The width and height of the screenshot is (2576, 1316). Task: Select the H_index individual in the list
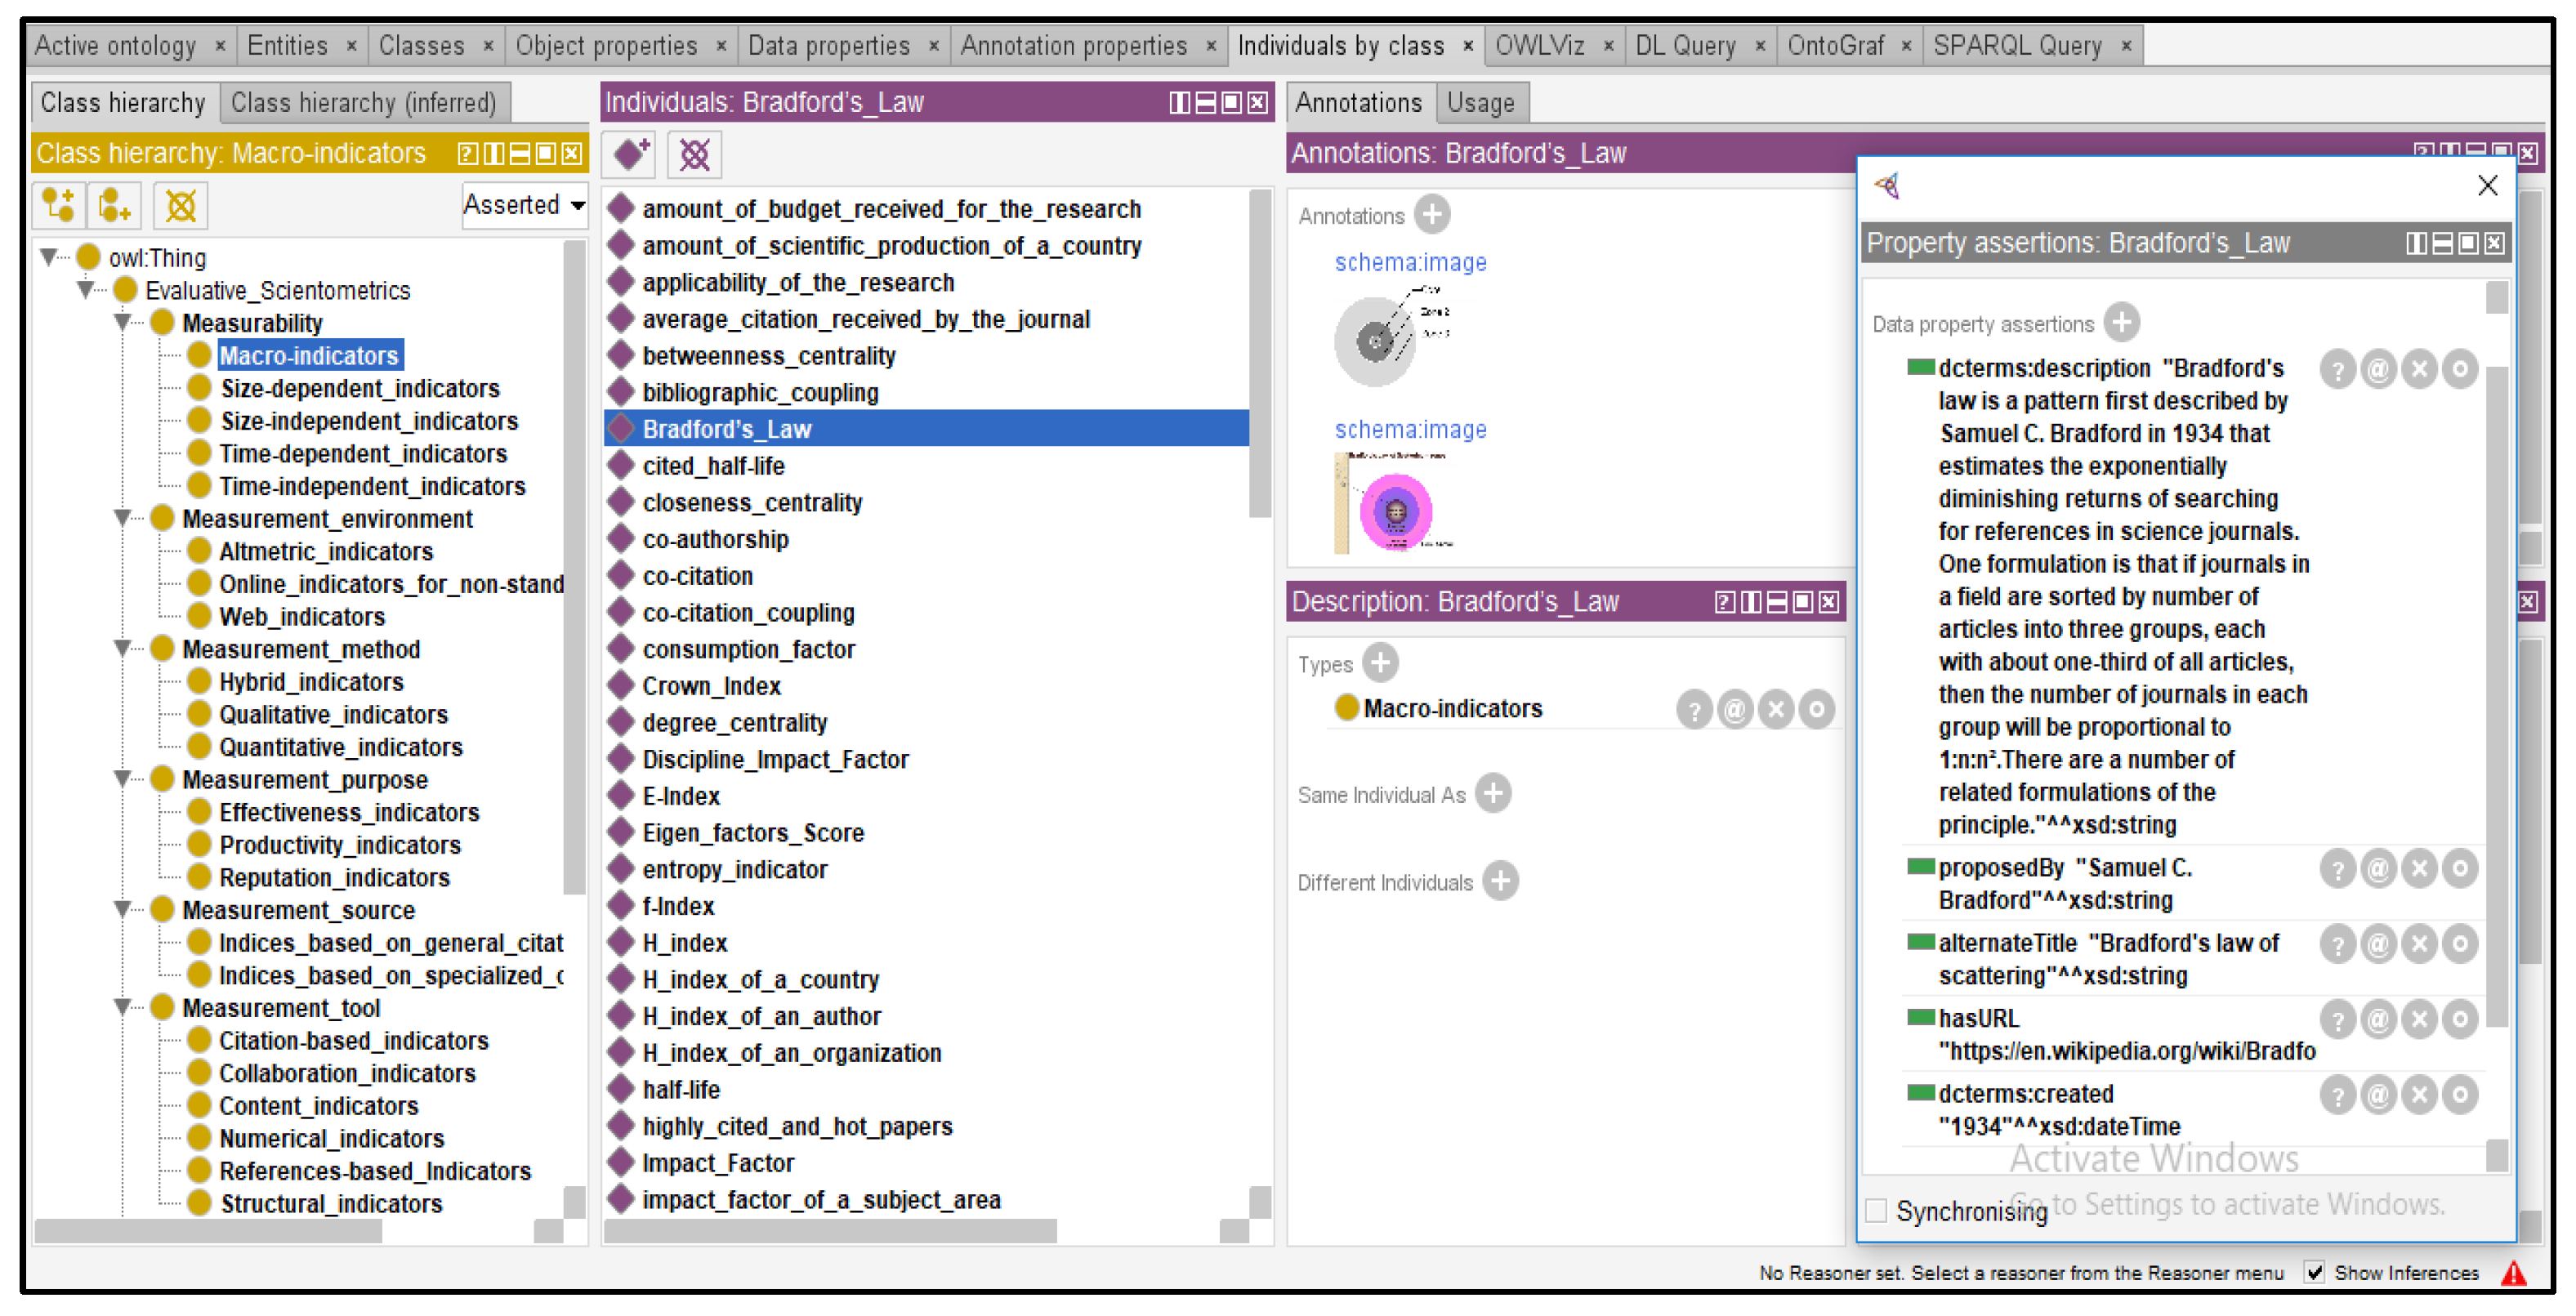click(685, 943)
